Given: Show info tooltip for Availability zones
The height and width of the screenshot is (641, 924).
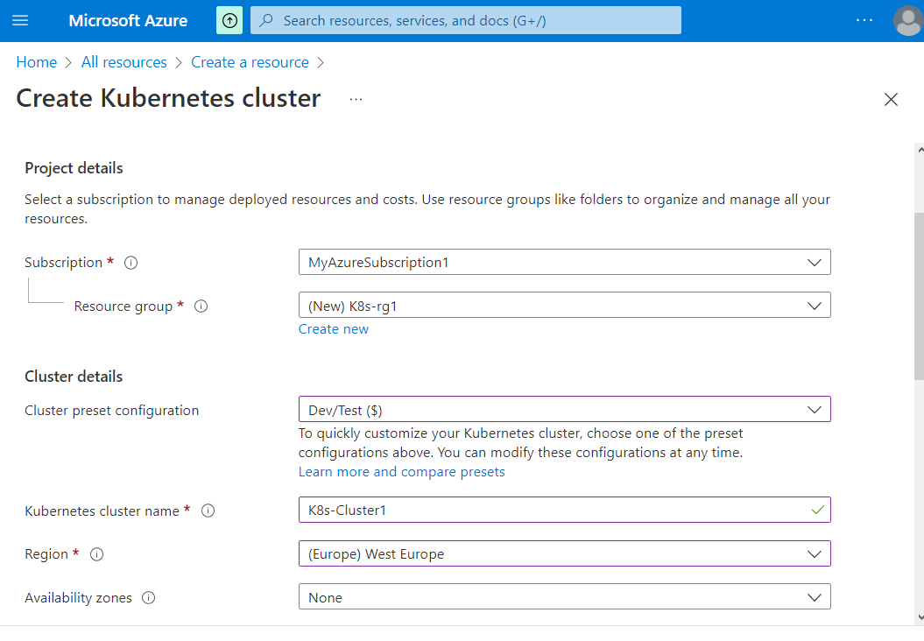Looking at the screenshot, I should point(149,598).
